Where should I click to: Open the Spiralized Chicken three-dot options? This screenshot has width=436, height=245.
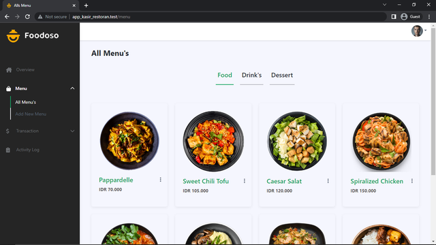412,181
